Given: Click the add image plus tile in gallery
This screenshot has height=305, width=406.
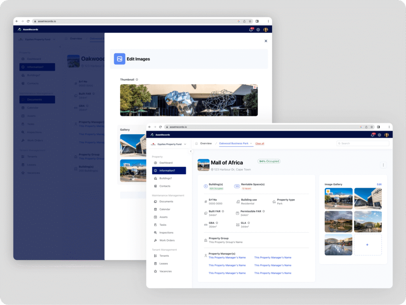Looking at the screenshot, I should pyautogui.click(x=367, y=245).
